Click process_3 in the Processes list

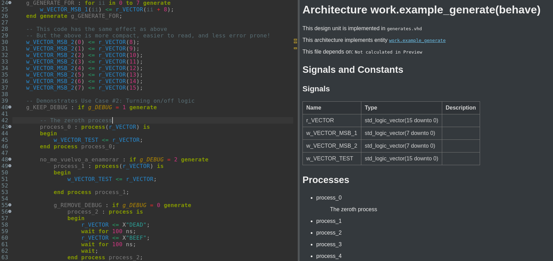click(x=329, y=245)
